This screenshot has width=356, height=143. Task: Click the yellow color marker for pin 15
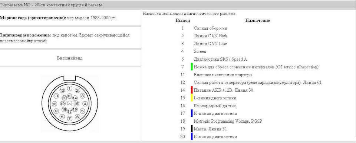tap(192, 98)
